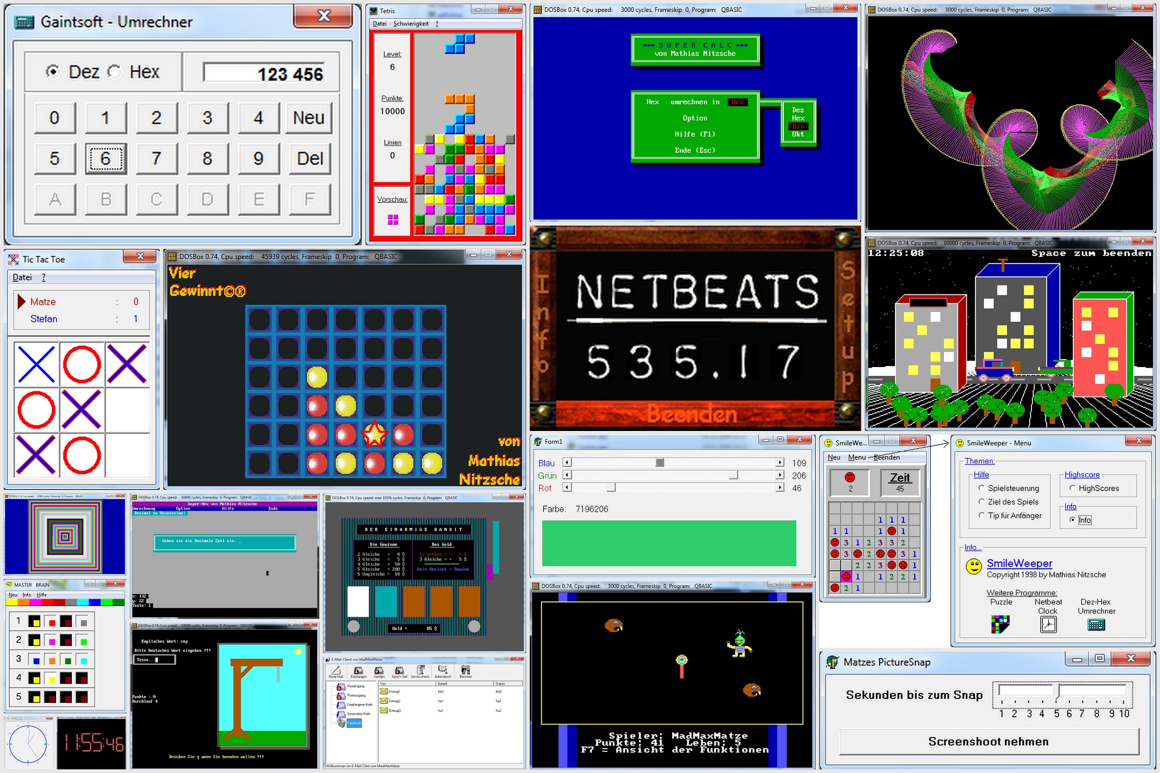The height and width of the screenshot is (773, 1160).
Task: Select Send + Get in the E-Mail-Client
Action: [399, 670]
